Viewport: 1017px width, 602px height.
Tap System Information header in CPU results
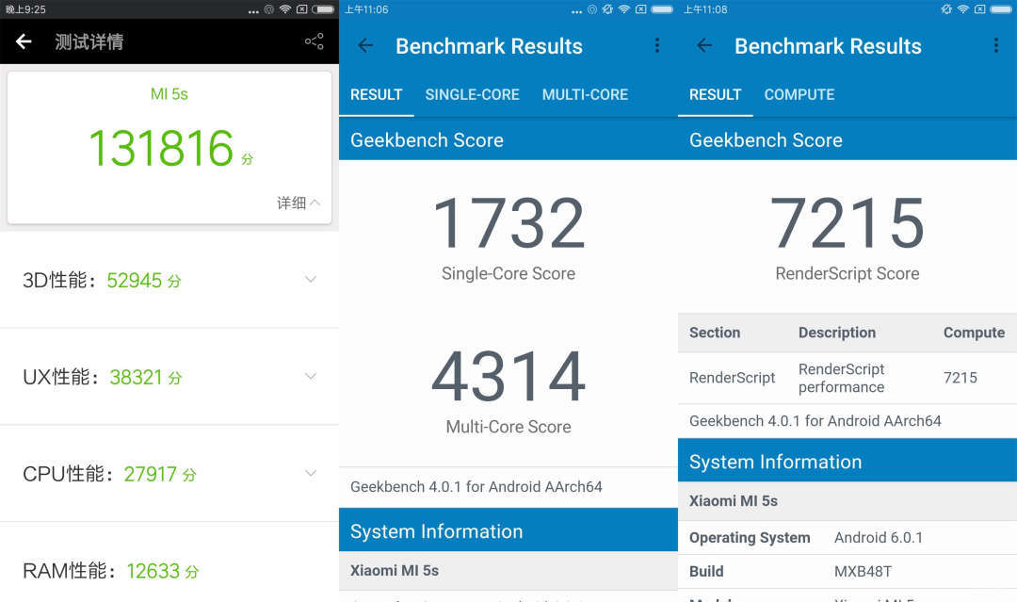pos(508,530)
